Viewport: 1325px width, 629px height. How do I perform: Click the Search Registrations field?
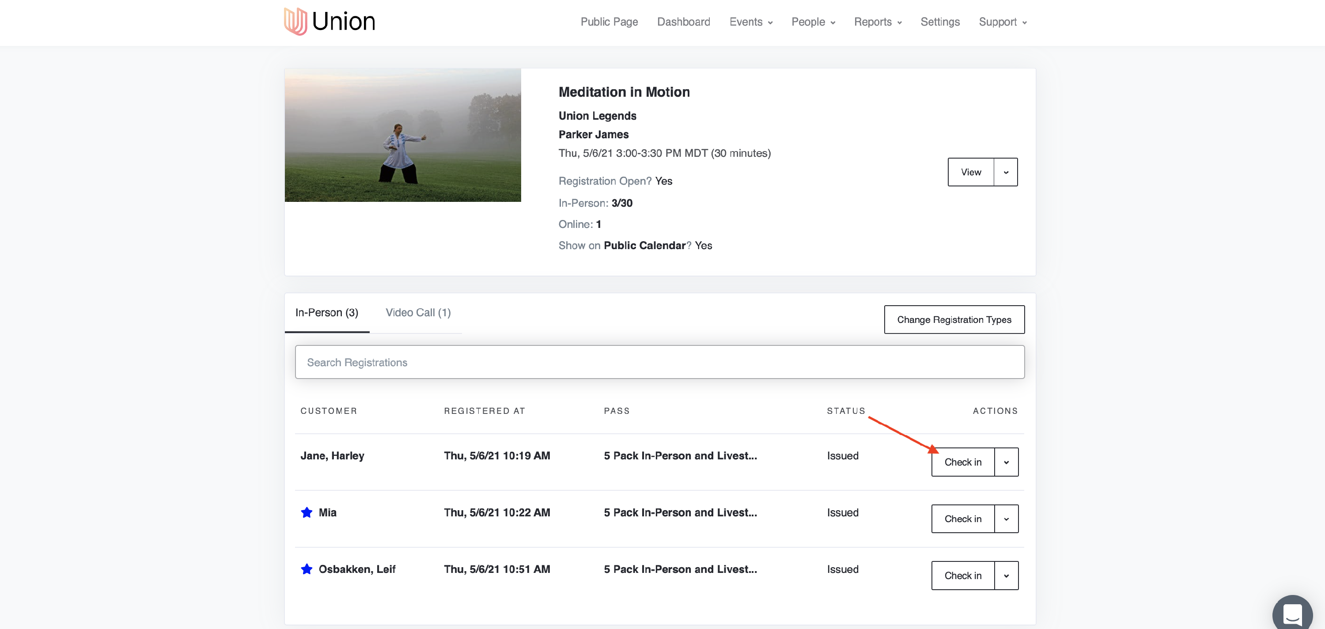pos(659,362)
